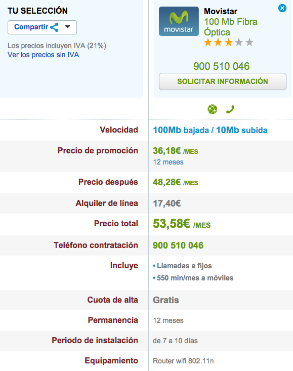Remove the Movistar offer with close icon
This screenshot has height=371, width=293.
coord(282,8)
